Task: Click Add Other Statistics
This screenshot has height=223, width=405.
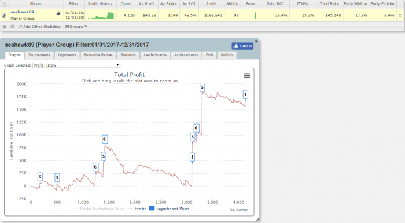Action: [x=39, y=27]
